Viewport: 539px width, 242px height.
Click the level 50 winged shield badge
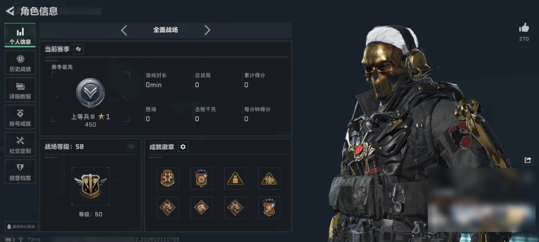pyautogui.click(x=91, y=186)
